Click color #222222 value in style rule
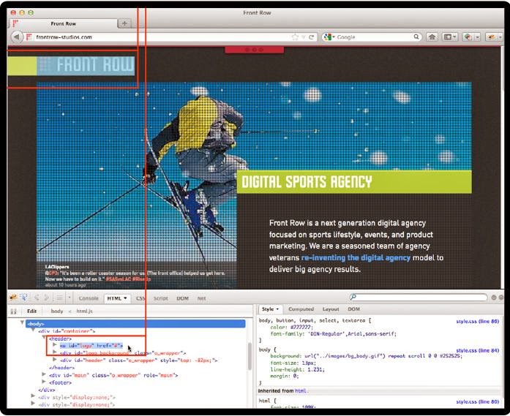This screenshot has height=416, width=510. [301, 328]
